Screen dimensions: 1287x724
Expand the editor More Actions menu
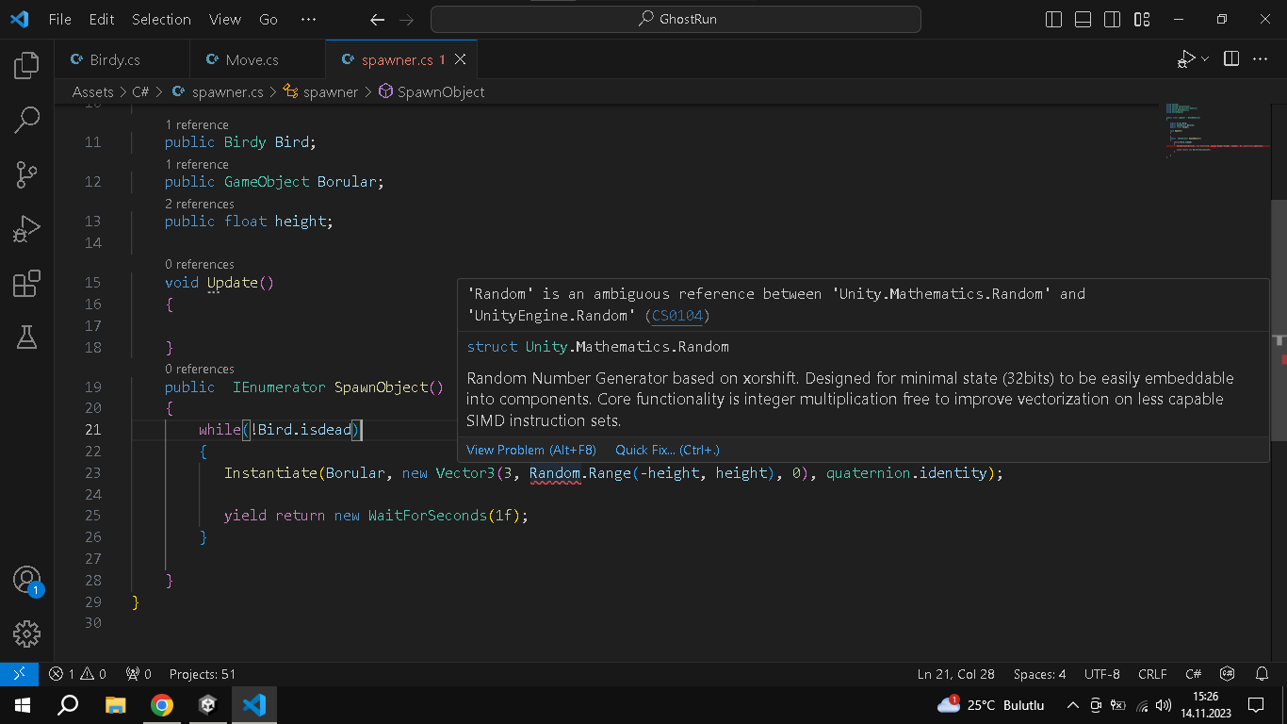[x=1260, y=59]
